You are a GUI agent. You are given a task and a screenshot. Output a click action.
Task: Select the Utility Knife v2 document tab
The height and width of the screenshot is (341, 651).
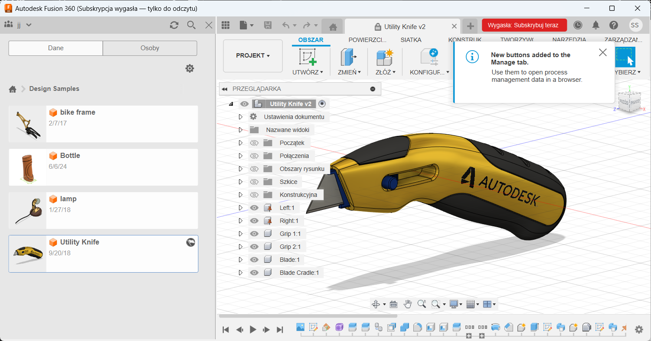click(402, 27)
